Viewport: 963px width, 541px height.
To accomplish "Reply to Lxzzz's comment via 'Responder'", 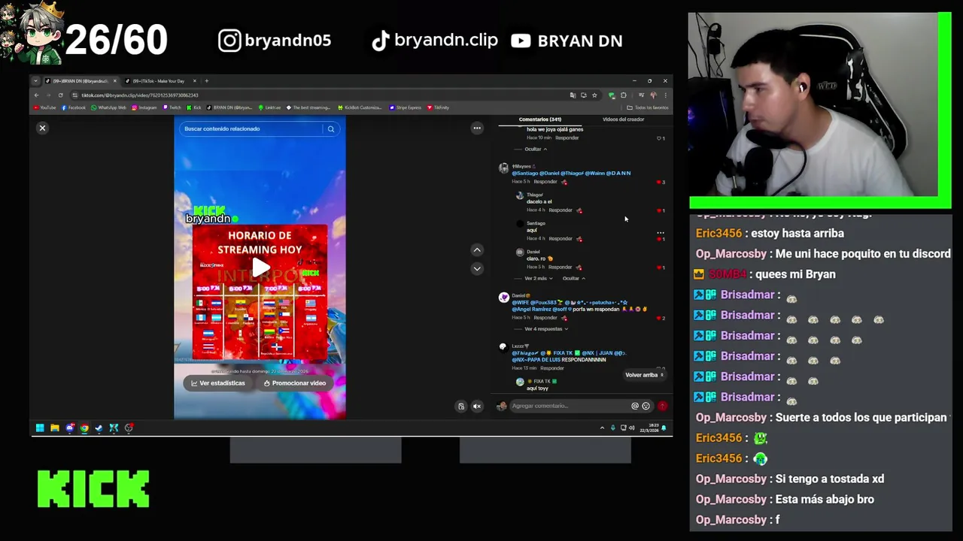I will (x=552, y=368).
